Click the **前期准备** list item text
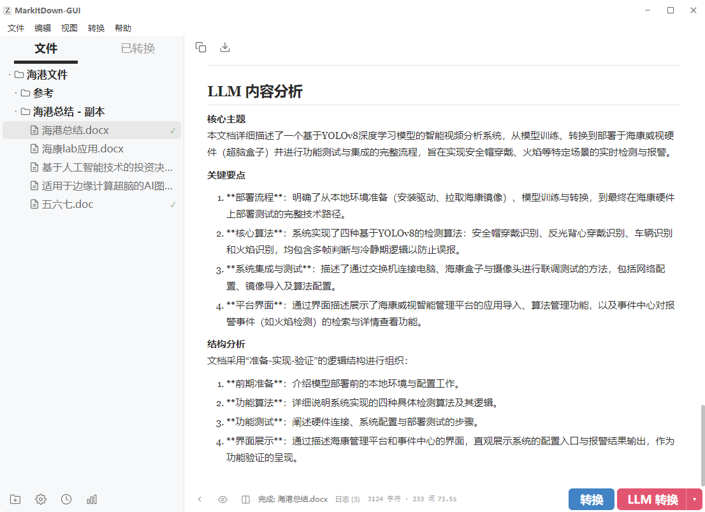 [344, 384]
